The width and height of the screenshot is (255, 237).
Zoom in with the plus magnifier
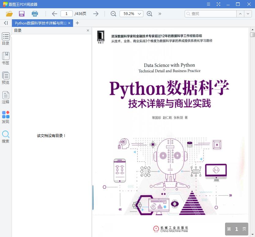pyautogui.click(x=150, y=14)
